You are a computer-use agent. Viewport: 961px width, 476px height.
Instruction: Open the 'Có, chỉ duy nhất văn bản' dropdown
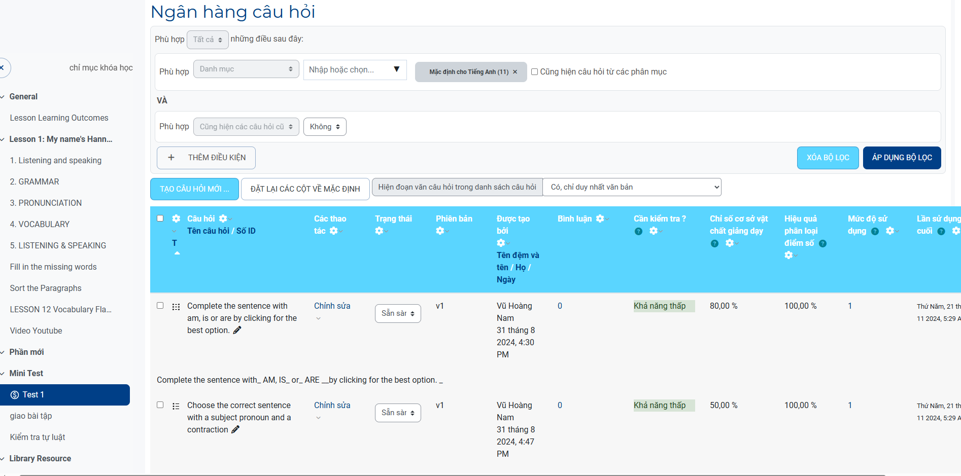click(632, 187)
